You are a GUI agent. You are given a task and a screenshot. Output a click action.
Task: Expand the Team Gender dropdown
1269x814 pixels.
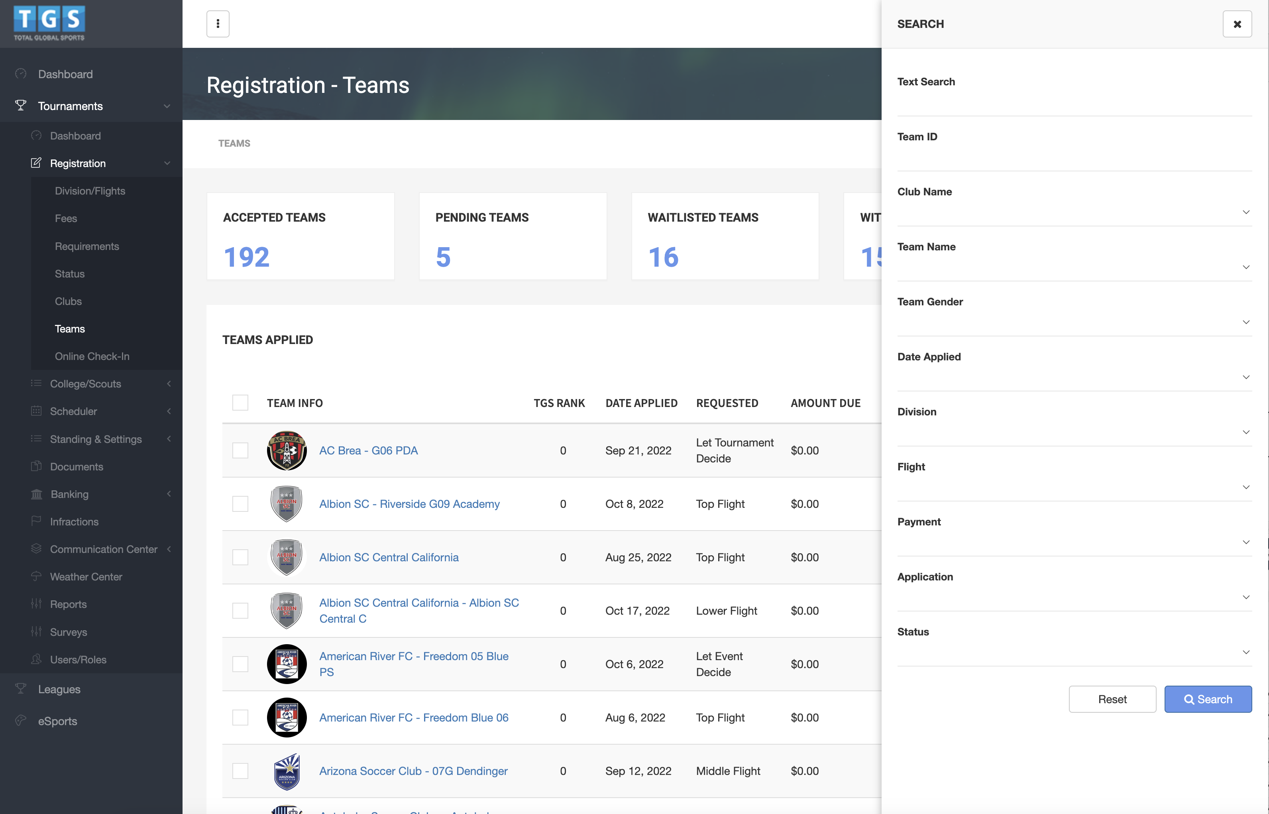(1074, 321)
